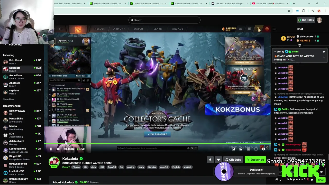Pause the Kokzdota stream video
Screen dimensions: 329x185
click(51, 149)
